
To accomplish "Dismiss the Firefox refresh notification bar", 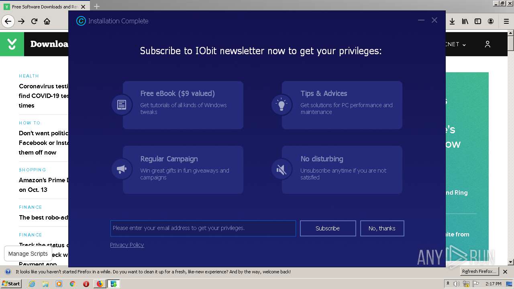I will coord(505,272).
